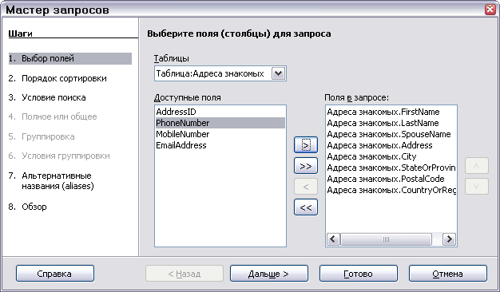Select PhoneNumber in available fields
This screenshot has width=500, height=292.
coord(220,123)
